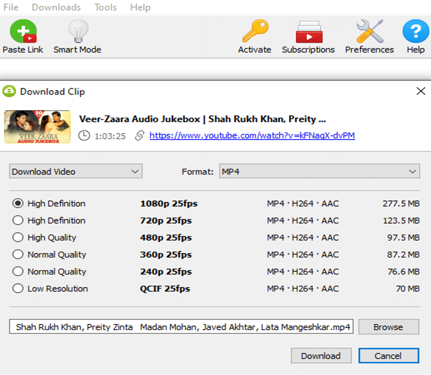
Task: Click the Help question mark icon
Action: click(415, 31)
